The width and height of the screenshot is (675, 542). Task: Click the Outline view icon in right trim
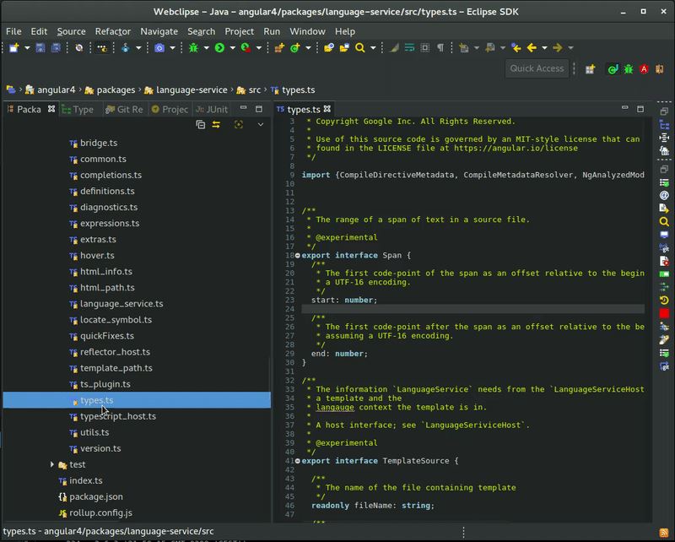pyautogui.click(x=664, y=125)
